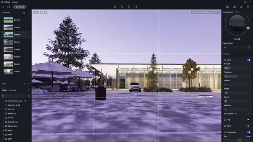Click the North Offset stepper
The height and width of the screenshot is (142, 253).
pos(249,47)
